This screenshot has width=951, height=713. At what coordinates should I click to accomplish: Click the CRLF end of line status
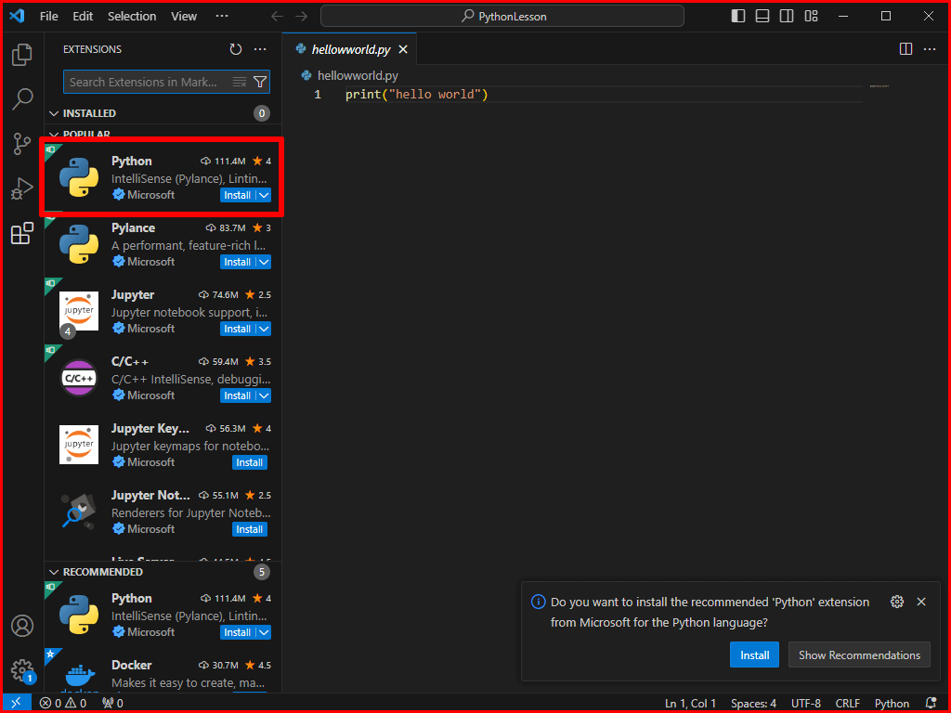[x=847, y=704]
